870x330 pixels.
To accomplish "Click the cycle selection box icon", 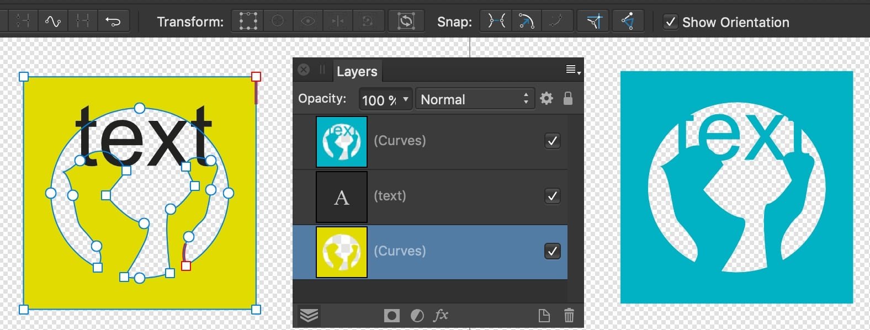I will click(x=406, y=22).
